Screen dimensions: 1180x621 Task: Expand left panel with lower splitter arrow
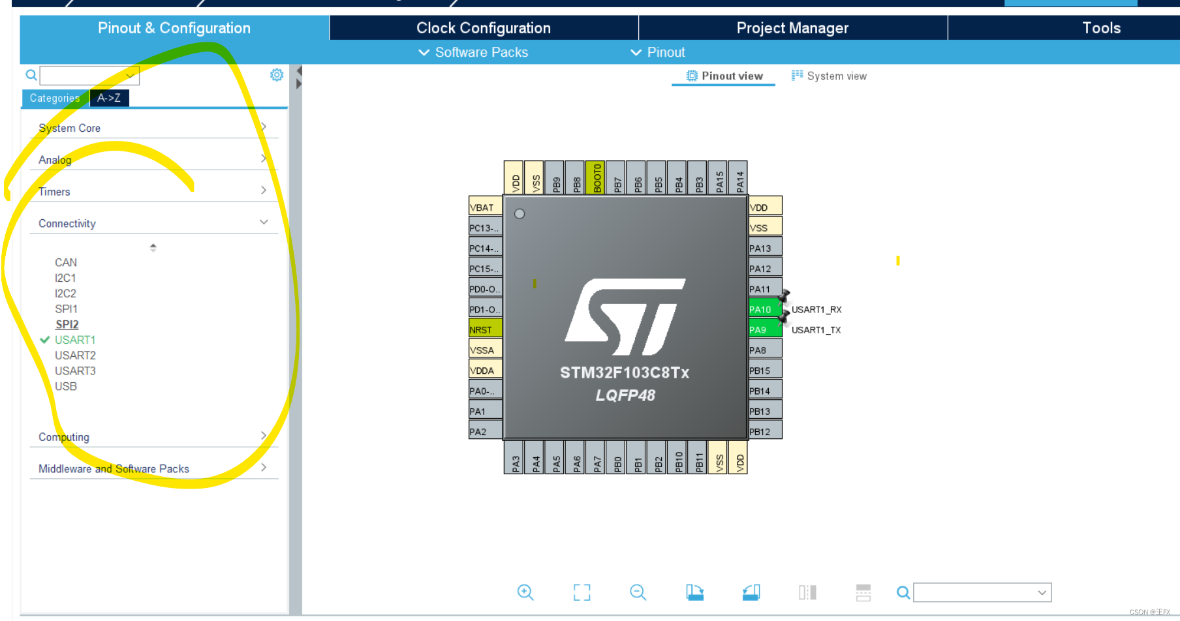(x=299, y=83)
